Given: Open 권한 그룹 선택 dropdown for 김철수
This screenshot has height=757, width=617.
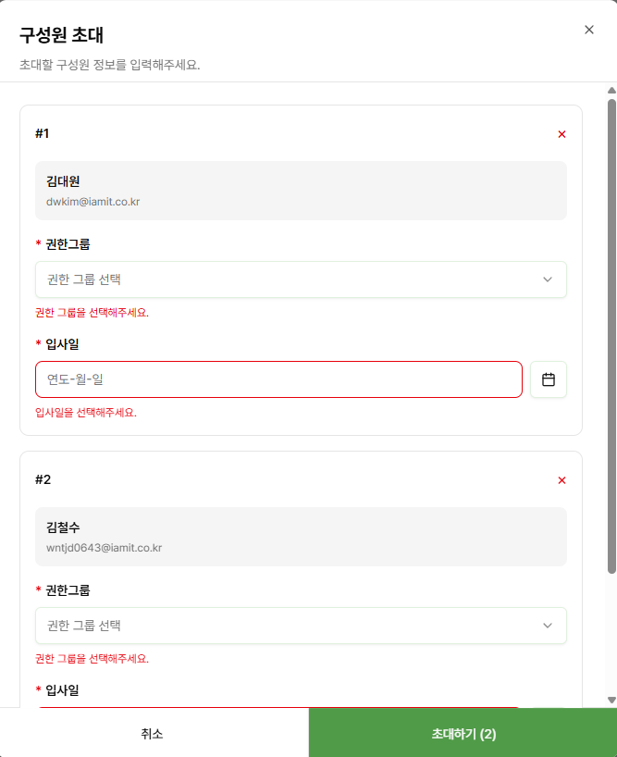Looking at the screenshot, I should (x=301, y=626).
